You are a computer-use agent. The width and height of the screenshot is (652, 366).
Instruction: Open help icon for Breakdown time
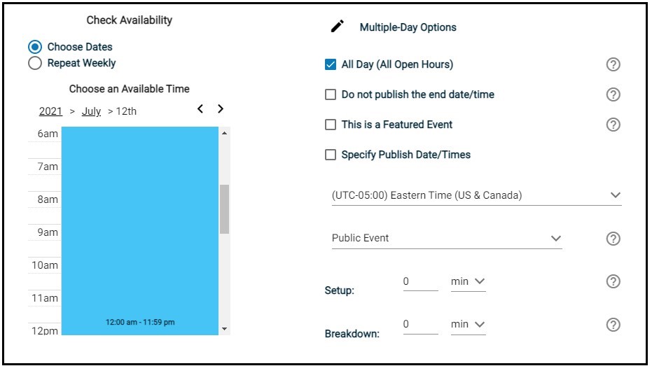(613, 325)
